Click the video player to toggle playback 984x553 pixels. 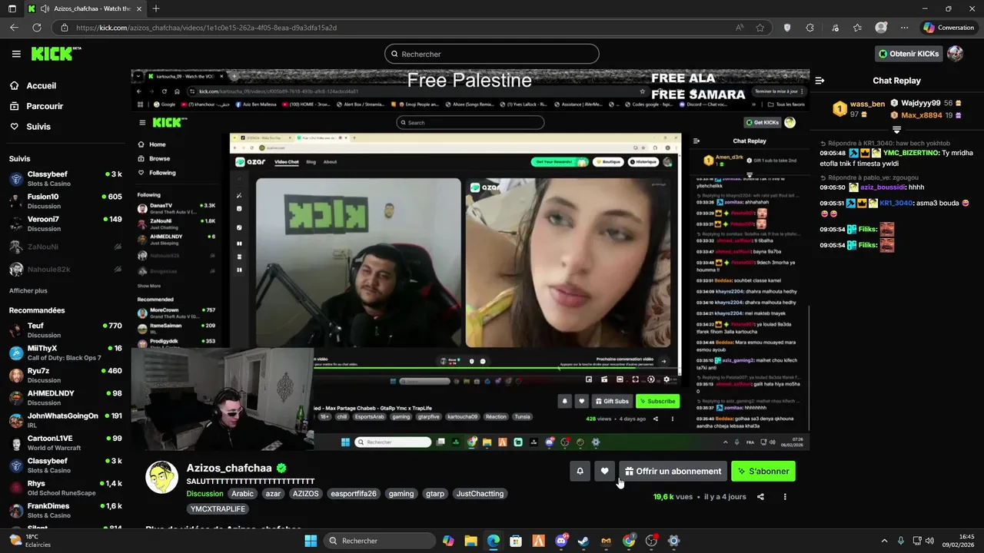point(470,260)
